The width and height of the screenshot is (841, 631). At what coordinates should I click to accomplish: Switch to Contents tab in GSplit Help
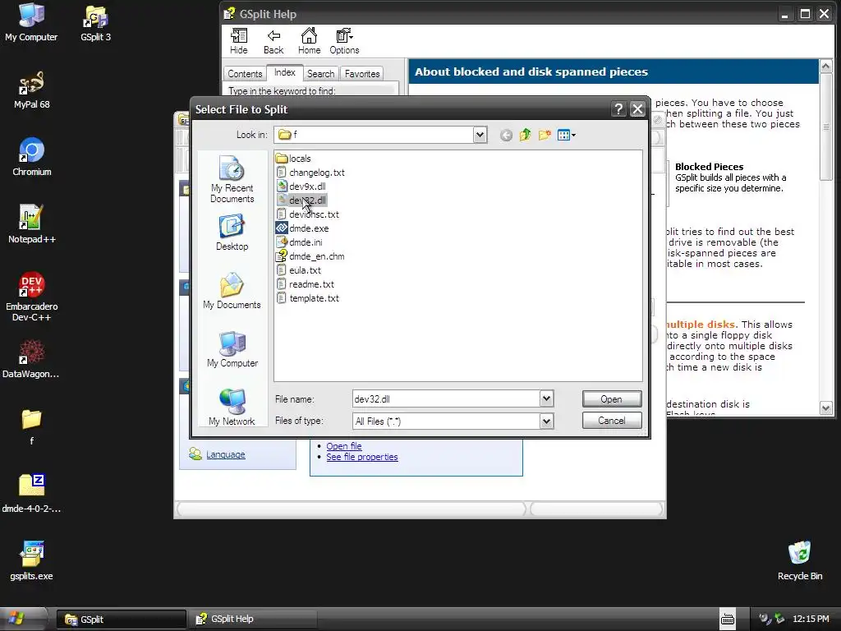point(245,73)
